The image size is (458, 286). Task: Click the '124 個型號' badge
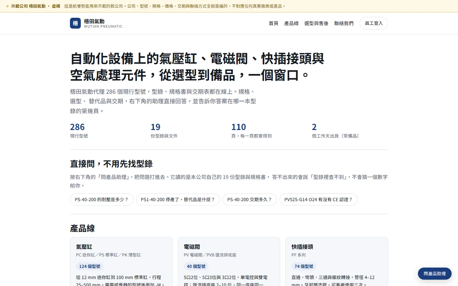(x=90, y=266)
